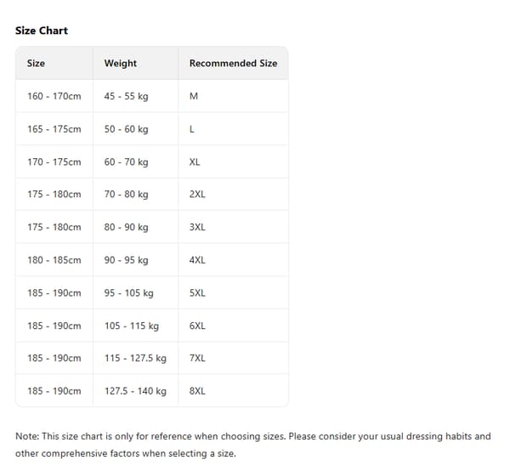Select the 180 - 185cm height cell
The image size is (510, 471).
(x=54, y=260)
